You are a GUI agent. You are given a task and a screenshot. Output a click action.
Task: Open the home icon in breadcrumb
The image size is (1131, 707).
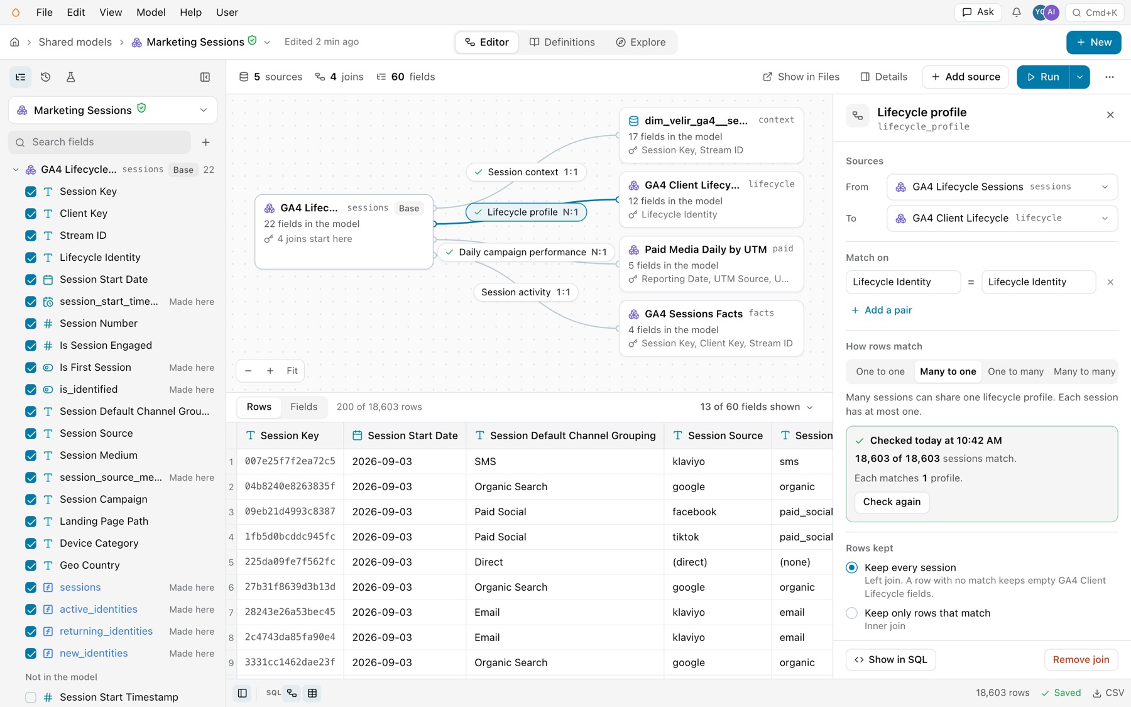(14, 42)
